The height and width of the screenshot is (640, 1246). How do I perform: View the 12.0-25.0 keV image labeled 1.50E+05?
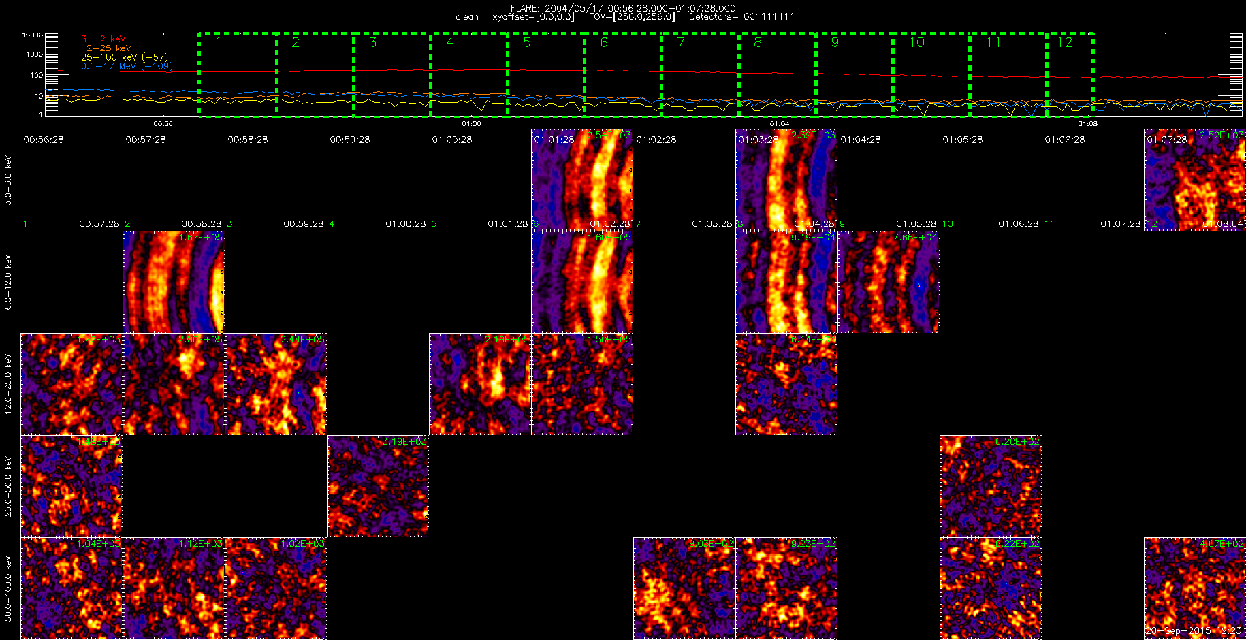(582, 384)
